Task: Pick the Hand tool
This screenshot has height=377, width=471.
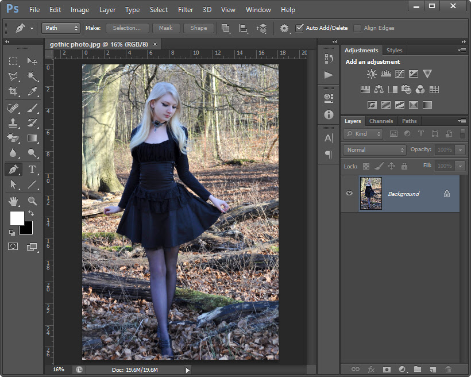Action: pyautogui.click(x=13, y=201)
